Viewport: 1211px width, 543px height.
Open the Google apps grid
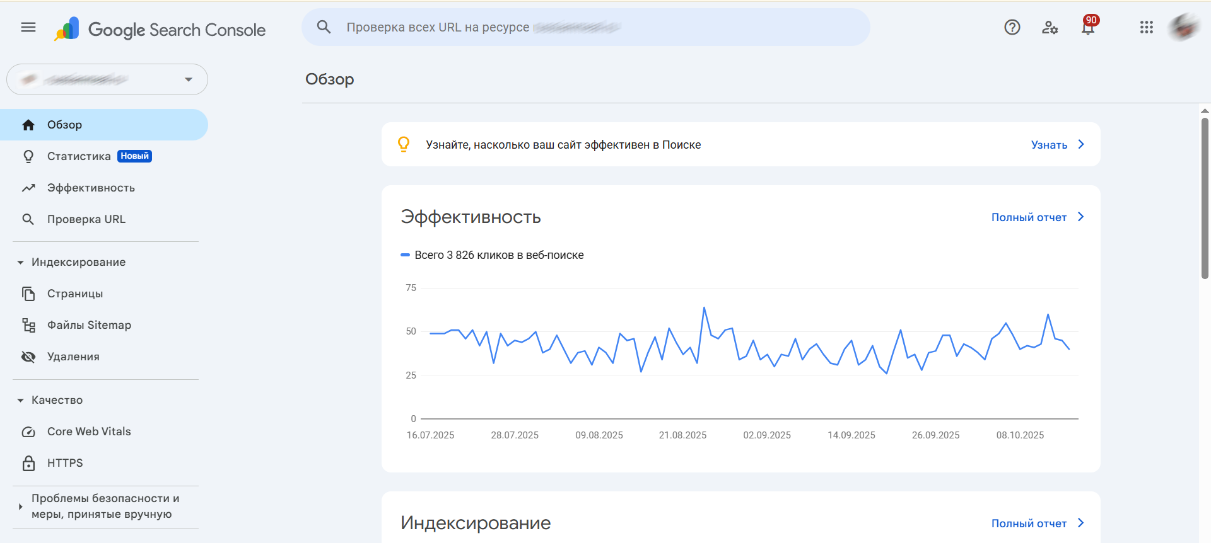pos(1146,27)
